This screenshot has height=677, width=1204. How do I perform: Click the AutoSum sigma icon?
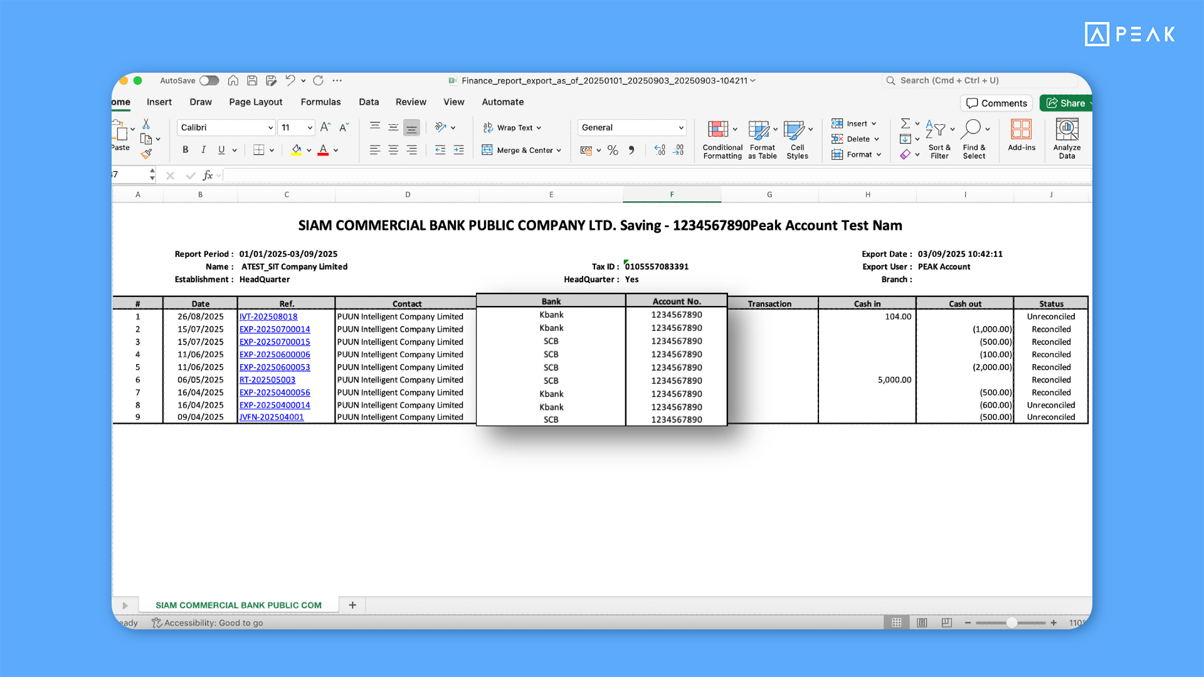(x=906, y=123)
